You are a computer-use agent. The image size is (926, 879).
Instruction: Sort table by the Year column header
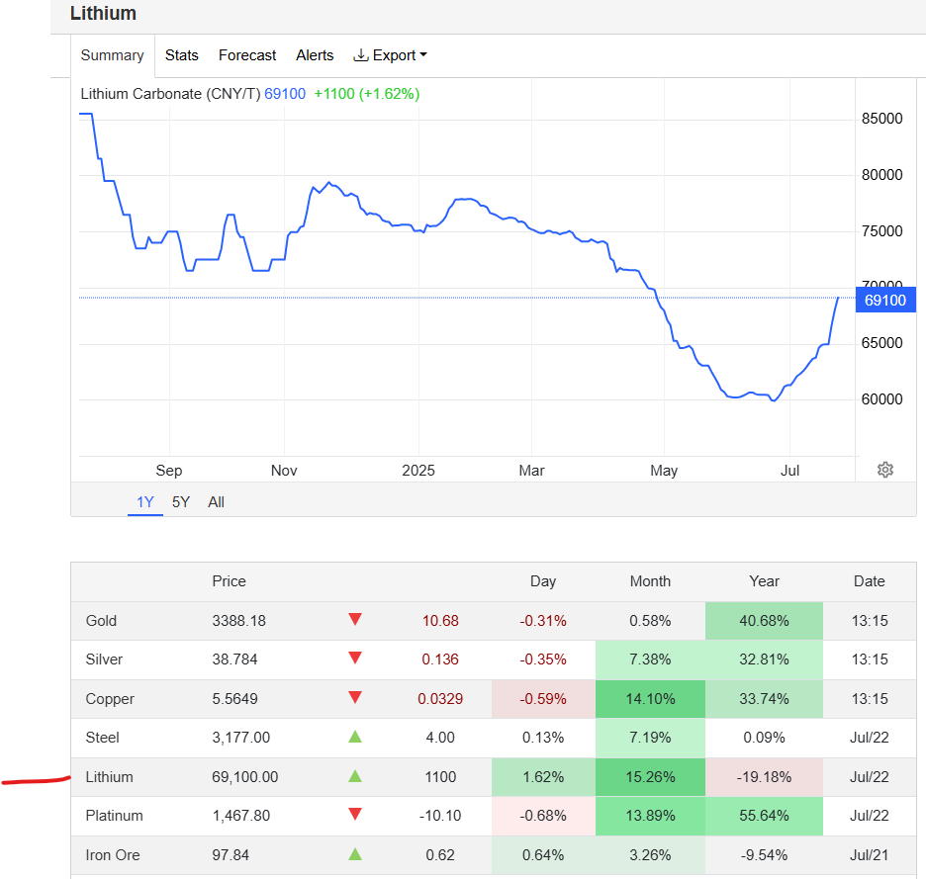click(764, 581)
